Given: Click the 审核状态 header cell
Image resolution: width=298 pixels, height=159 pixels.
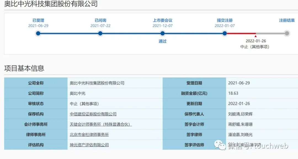Looking at the screenshot, I should [x=36, y=104].
